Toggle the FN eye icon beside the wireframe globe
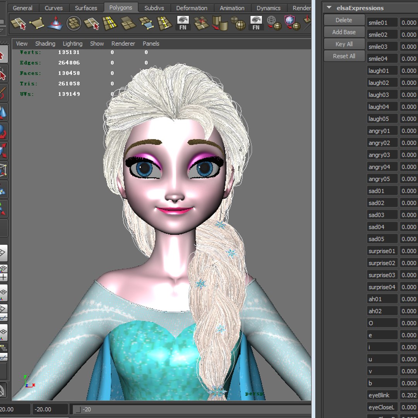Screen dimensions: 418x418 (256, 23)
